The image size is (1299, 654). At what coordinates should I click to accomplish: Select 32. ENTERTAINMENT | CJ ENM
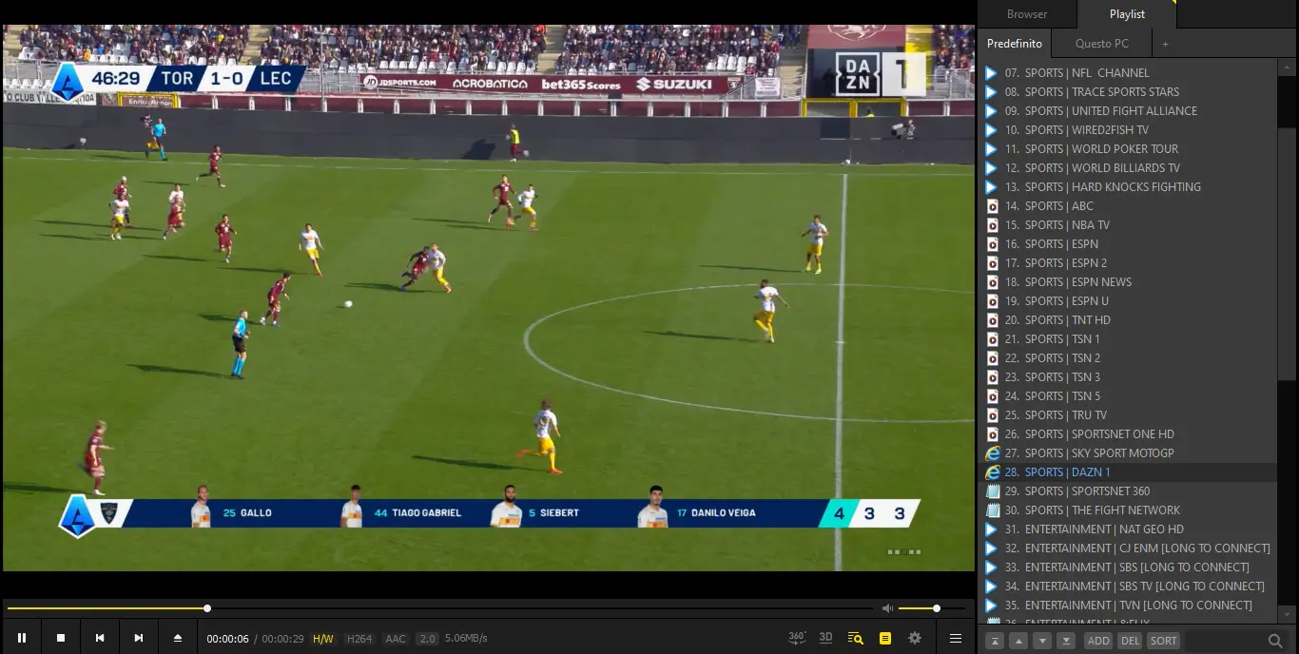tap(1127, 548)
